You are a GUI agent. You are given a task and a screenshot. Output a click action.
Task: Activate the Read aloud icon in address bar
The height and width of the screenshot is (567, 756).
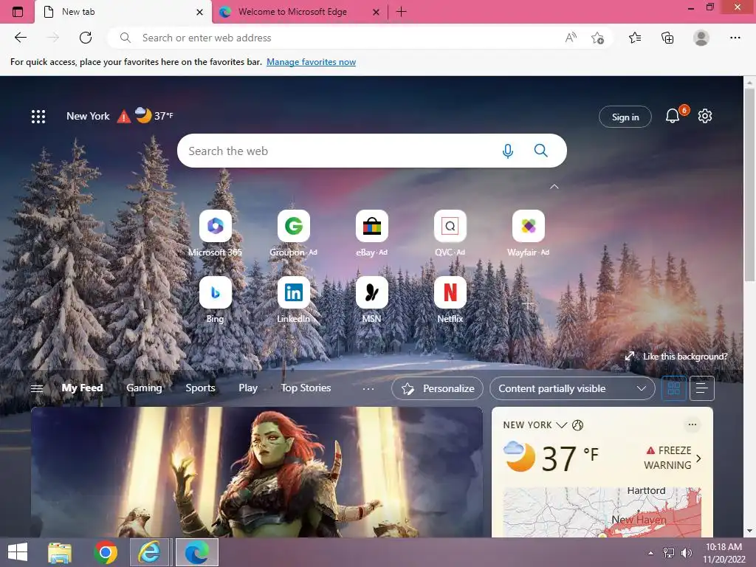pyautogui.click(x=571, y=38)
